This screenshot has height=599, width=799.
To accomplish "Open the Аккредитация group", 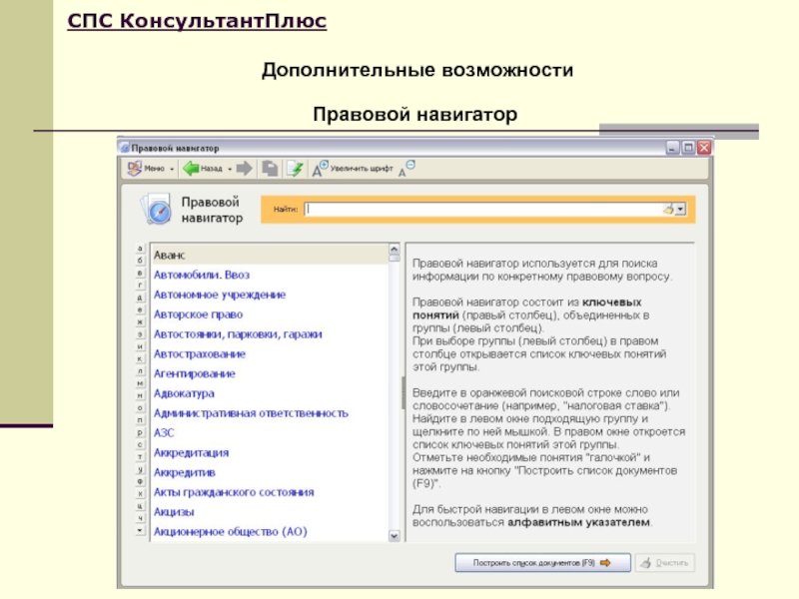I will pos(191,453).
